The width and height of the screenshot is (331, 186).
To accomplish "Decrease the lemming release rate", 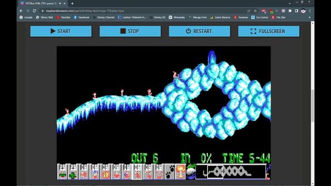I will pos(62,172).
